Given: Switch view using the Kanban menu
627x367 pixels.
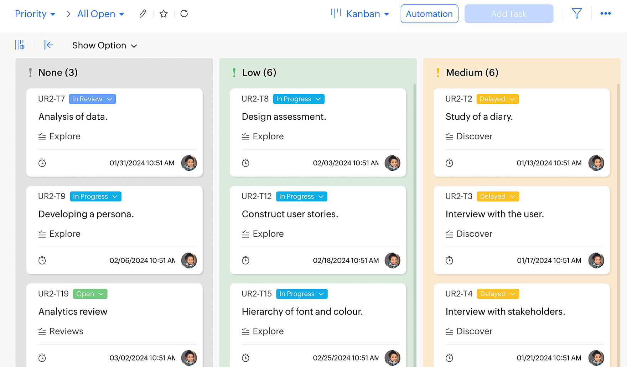Looking at the screenshot, I should (360, 14).
